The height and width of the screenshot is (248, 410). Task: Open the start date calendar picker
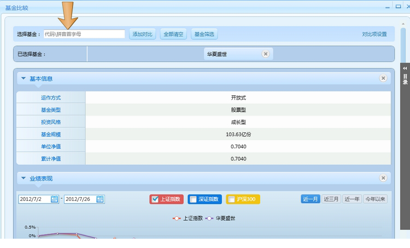pos(54,199)
